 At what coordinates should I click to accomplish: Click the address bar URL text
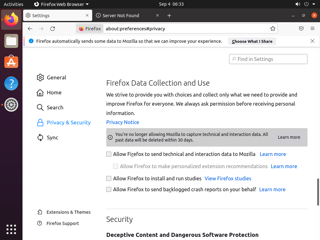point(135,28)
